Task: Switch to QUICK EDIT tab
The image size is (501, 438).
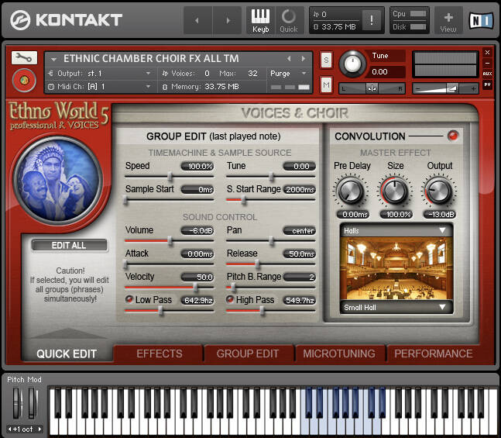Action: point(67,354)
